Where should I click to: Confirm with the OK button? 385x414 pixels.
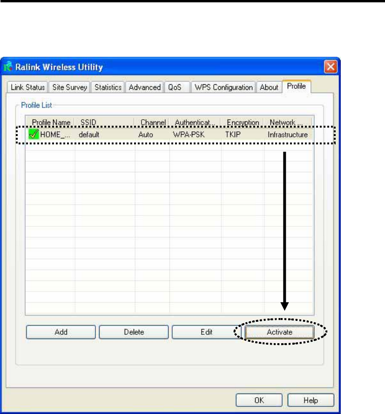[x=259, y=400]
